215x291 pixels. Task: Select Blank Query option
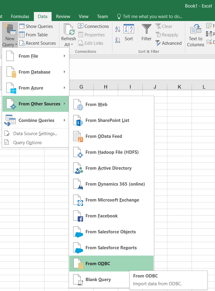pyautogui.click(x=99, y=280)
